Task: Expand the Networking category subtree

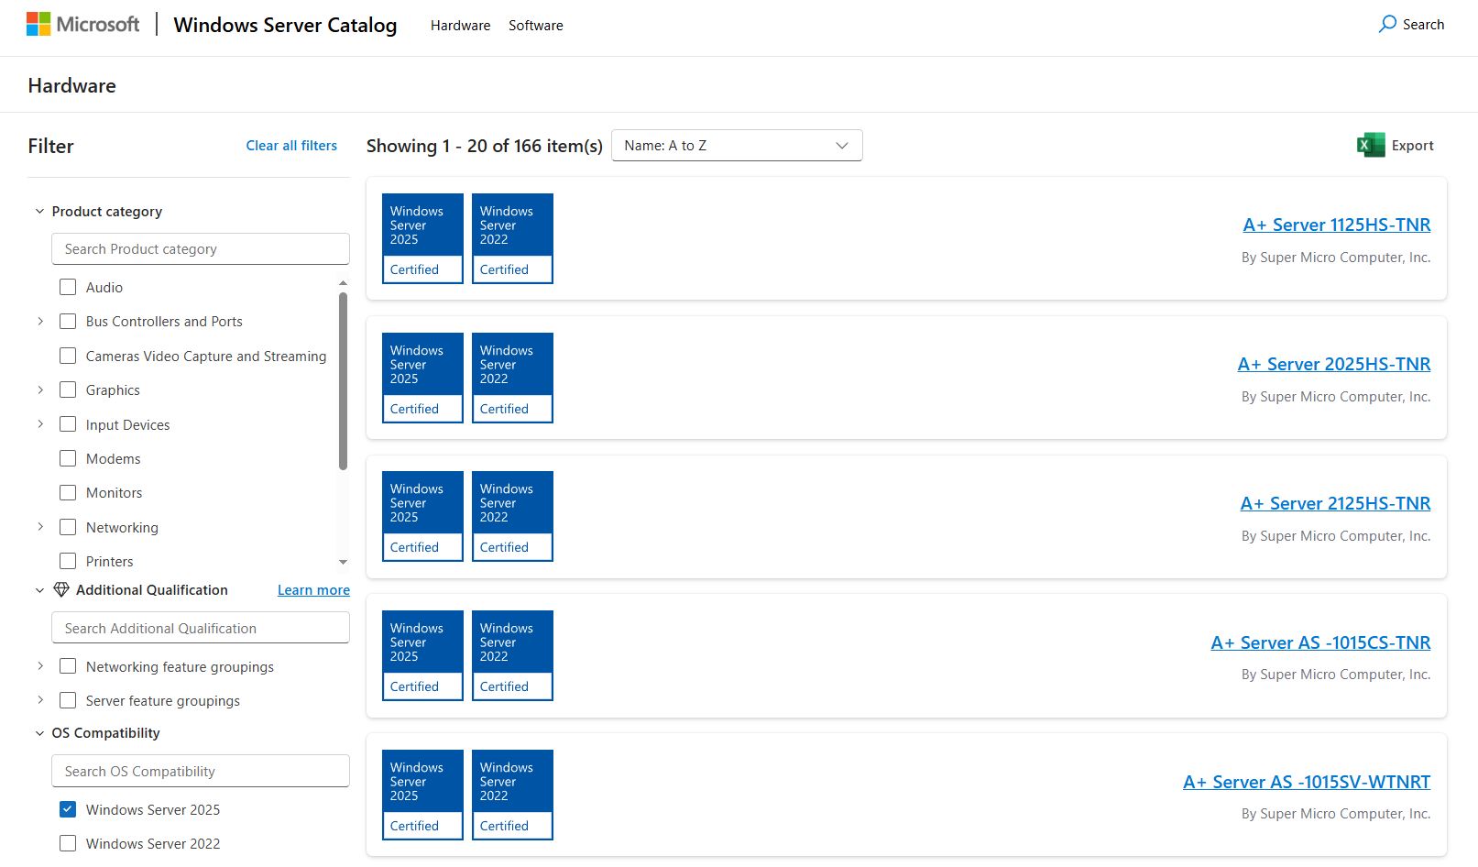Action: pyautogui.click(x=40, y=527)
